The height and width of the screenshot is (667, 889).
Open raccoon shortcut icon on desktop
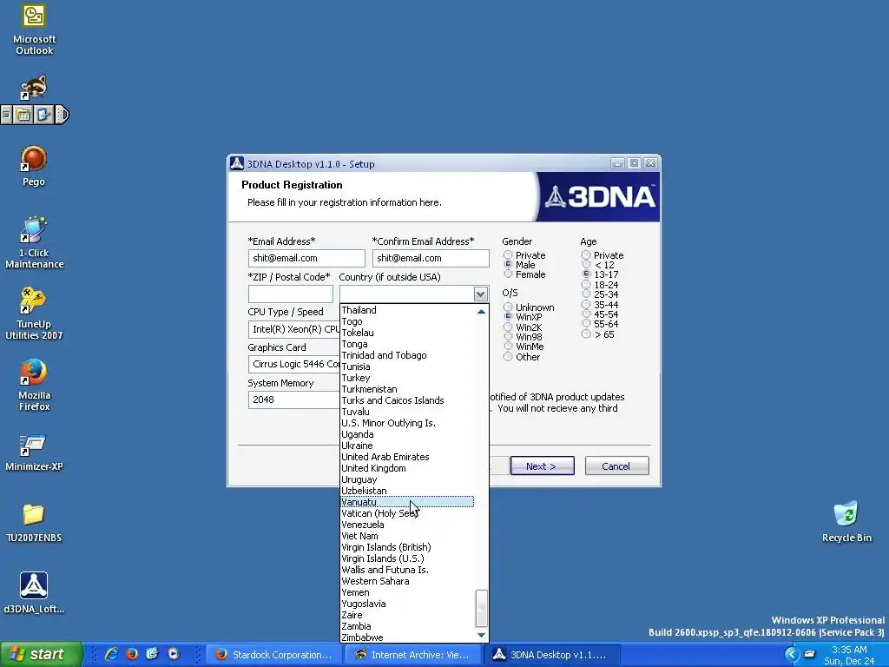point(34,88)
